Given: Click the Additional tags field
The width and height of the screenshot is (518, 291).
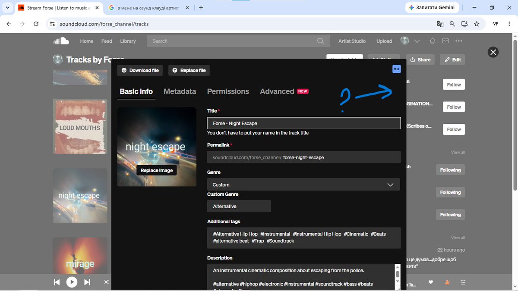Looking at the screenshot, I should pos(304,238).
